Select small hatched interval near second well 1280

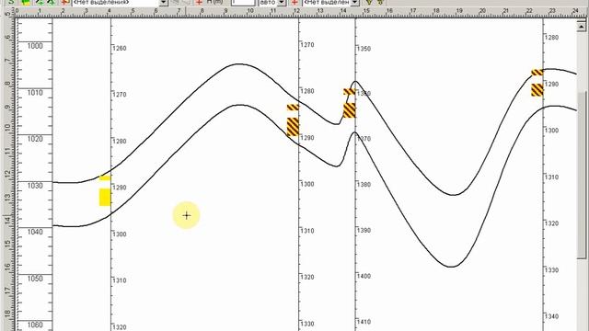click(x=293, y=108)
